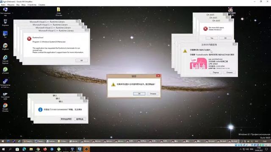The height and width of the screenshot is (152, 271).
Task: Open the host volume tray icon
Action: click(x=247, y=149)
